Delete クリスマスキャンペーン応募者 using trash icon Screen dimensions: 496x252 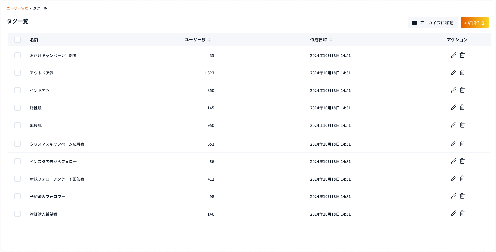[x=462, y=143]
